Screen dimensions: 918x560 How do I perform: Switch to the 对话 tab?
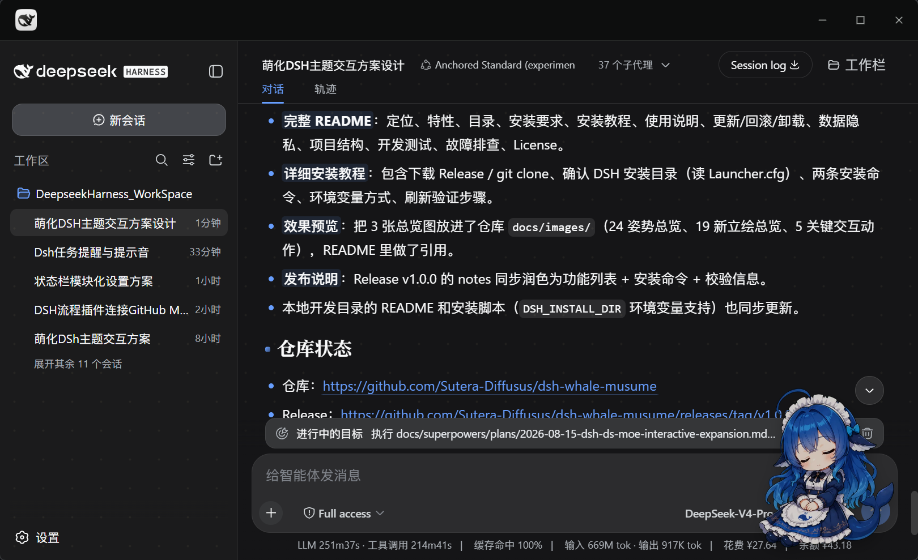point(273,89)
